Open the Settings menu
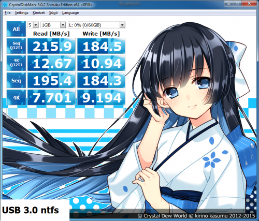259x221 pixels. pyautogui.click(x=21, y=12)
